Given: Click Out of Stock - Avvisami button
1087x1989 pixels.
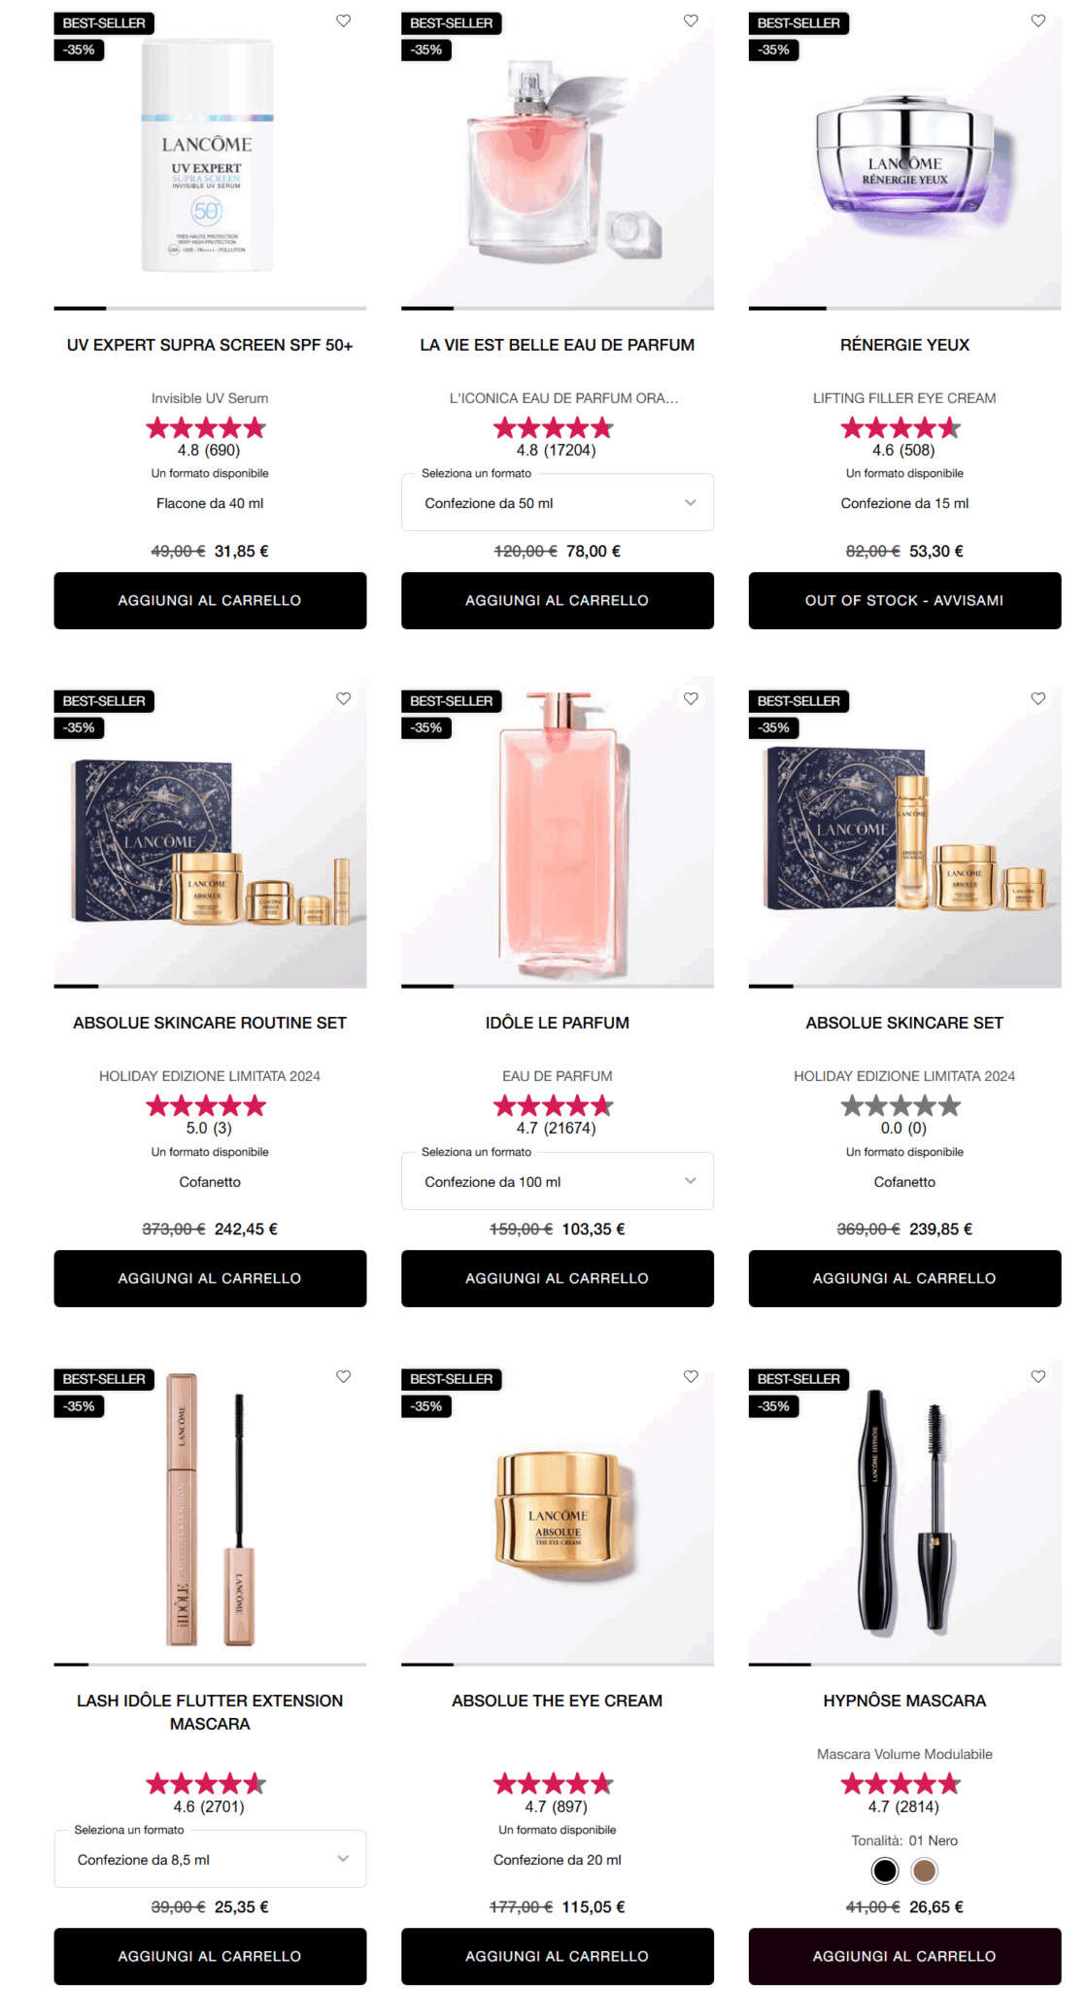Looking at the screenshot, I should coord(904,600).
